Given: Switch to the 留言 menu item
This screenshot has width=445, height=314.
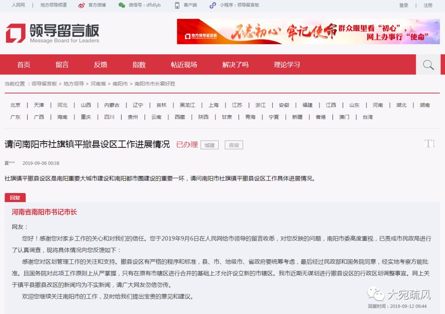Looking at the screenshot, I should (62, 65).
